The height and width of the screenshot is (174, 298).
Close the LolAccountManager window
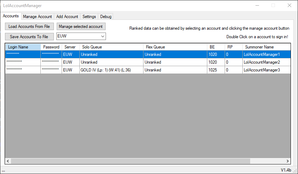coord(289,6)
